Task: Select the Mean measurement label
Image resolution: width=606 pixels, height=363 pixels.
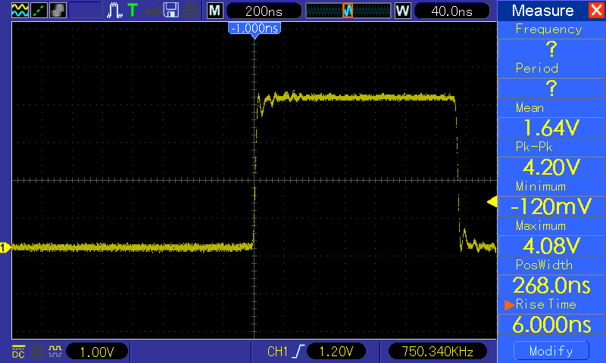Action: (x=529, y=108)
